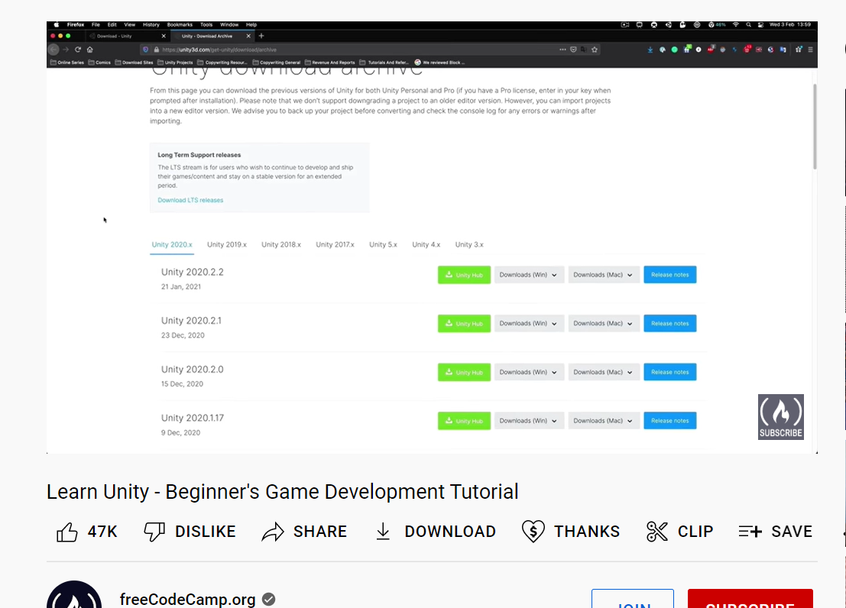The width and height of the screenshot is (846, 608).
Task: Click the thumbs-up like icon
Action: pyautogui.click(x=67, y=532)
